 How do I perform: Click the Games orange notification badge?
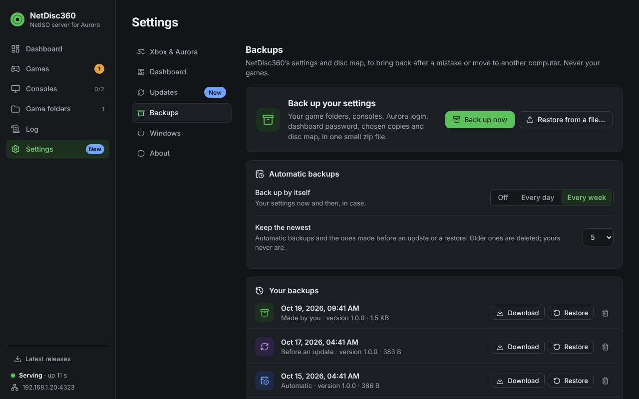[x=99, y=69]
